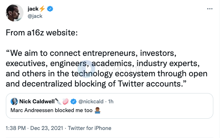Viewport: 221px width, 138px height.
Task: Click the knife emoji after Nick Caldwell
Action: 58,101
